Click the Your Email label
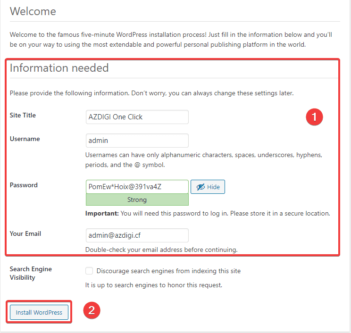Screen dimensions: 351x333 (25, 233)
